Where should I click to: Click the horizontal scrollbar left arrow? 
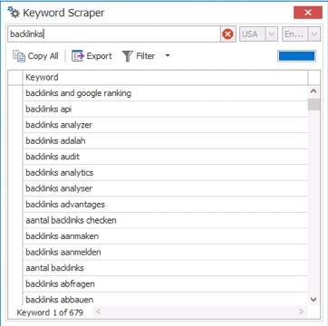tap(98, 312)
